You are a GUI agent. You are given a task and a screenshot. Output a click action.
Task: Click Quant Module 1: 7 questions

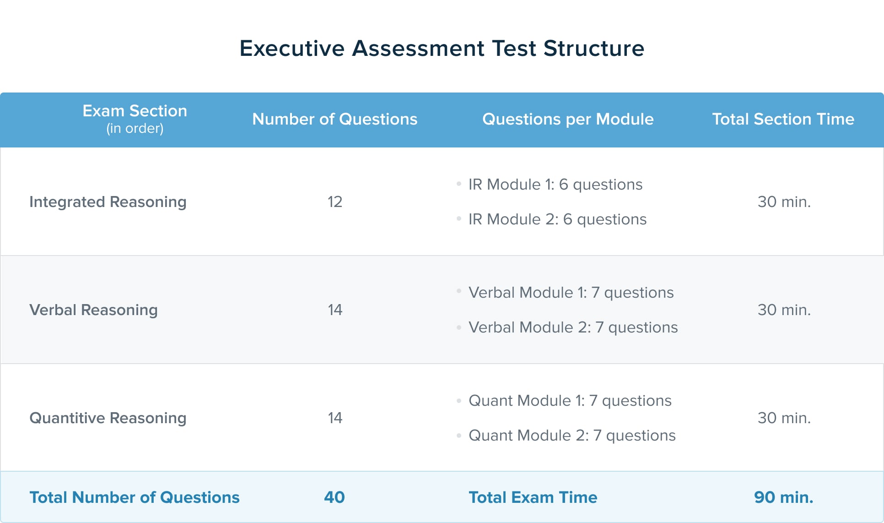click(570, 401)
